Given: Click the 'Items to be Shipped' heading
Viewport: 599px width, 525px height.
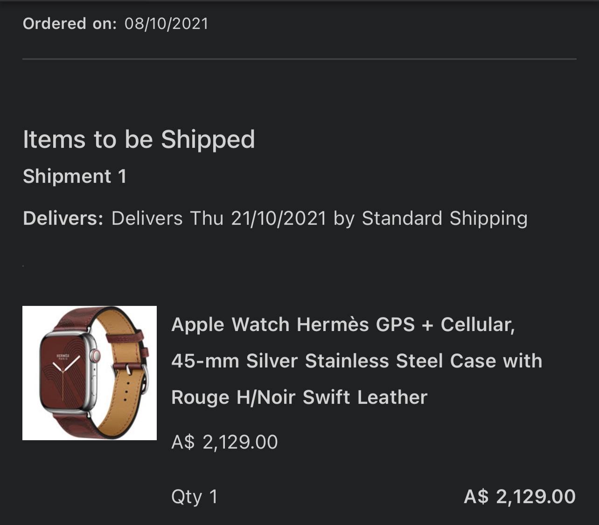Looking at the screenshot, I should 139,139.
